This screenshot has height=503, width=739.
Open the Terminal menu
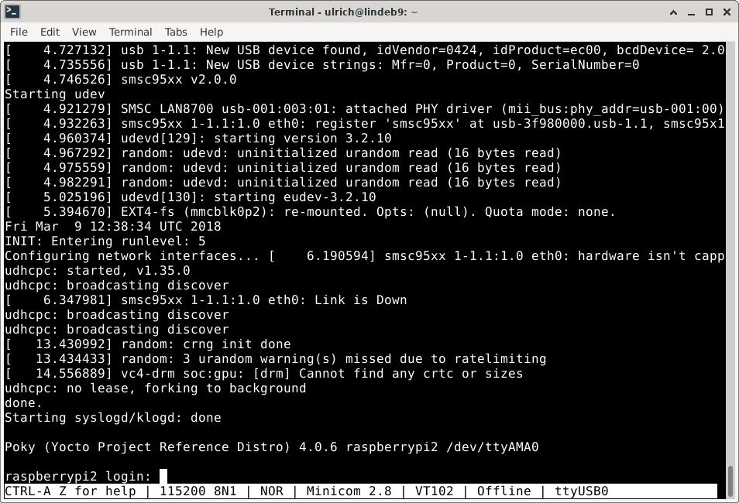[130, 32]
